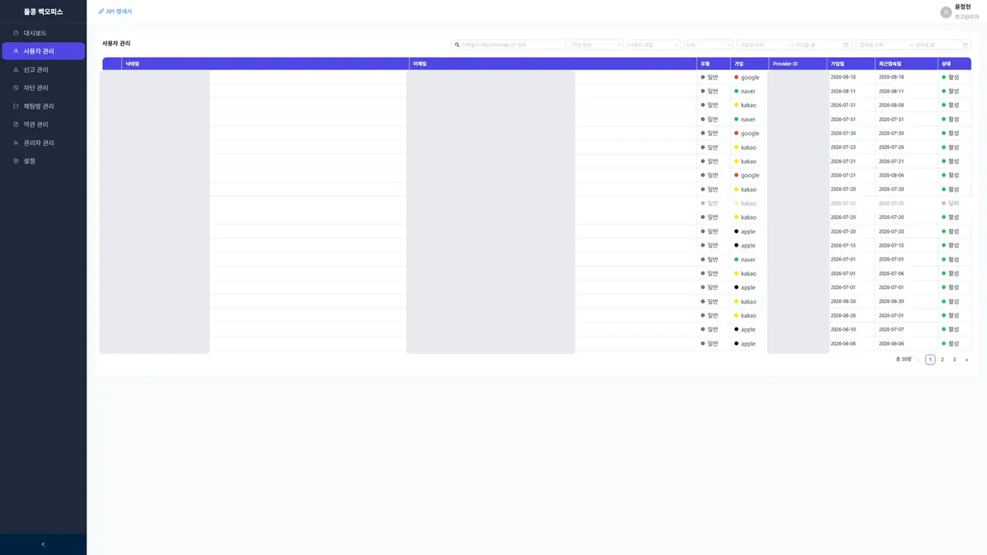Open 차단 관리 from the sidebar

[x=43, y=88]
